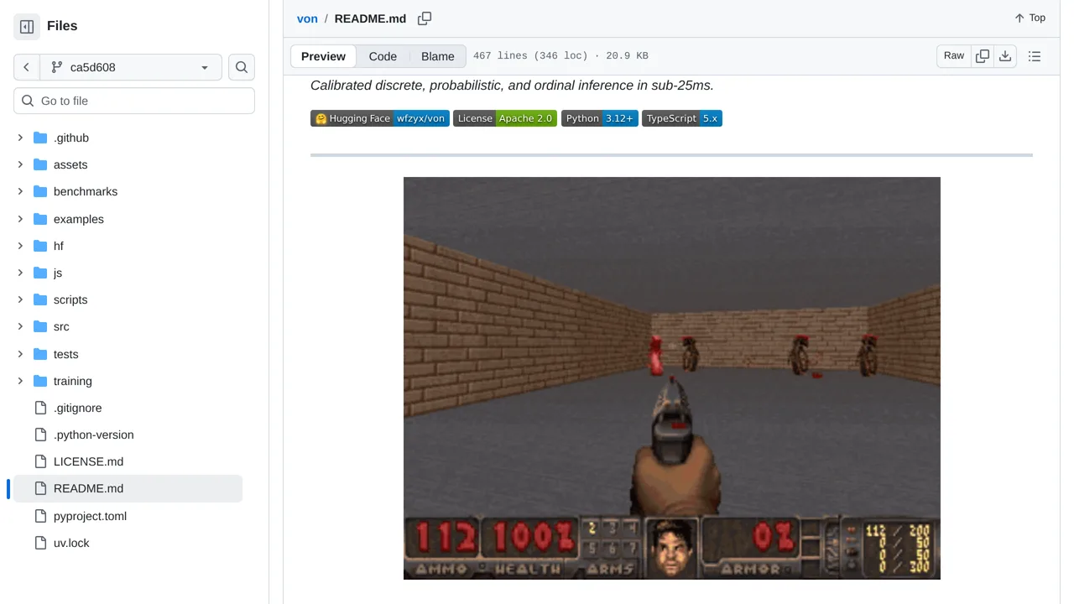1074x604 pixels.
Task: Open the benchmarks folder icon
Action: [x=40, y=191]
